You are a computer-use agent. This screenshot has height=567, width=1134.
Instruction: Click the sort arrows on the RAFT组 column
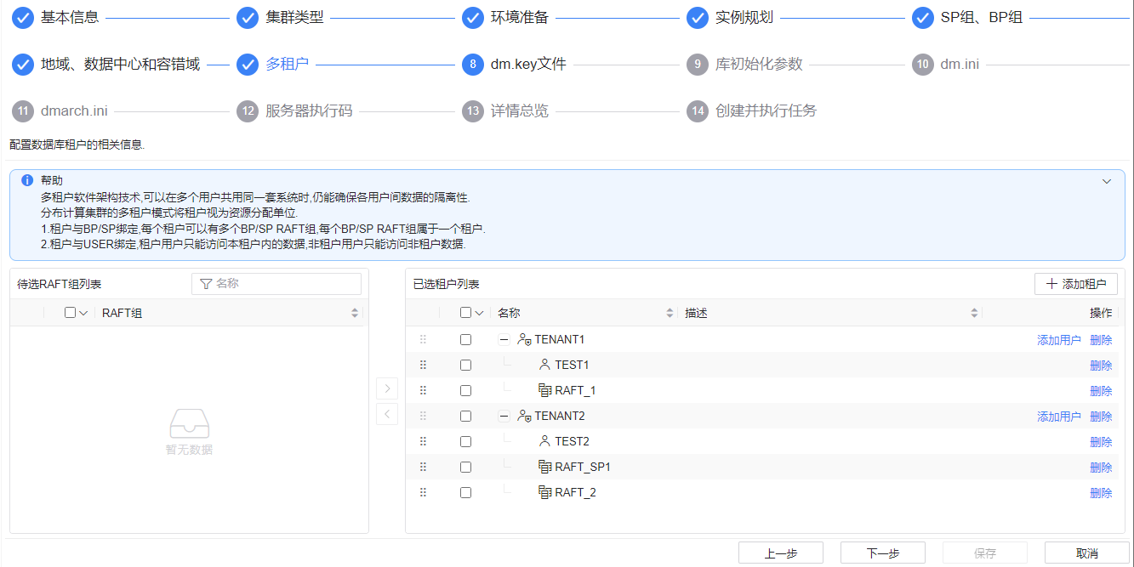(355, 313)
